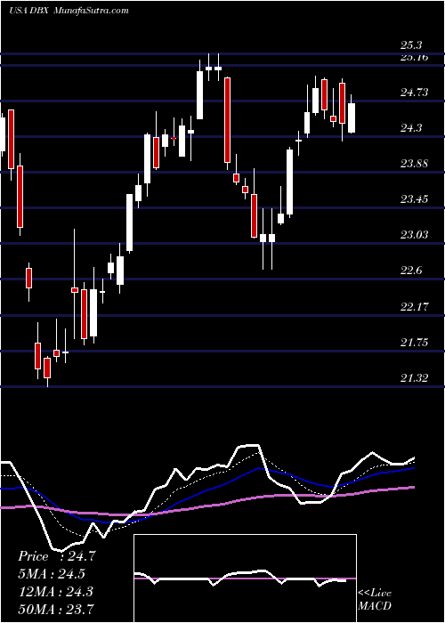Click the 23.45 price axis label
The height and width of the screenshot is (623, 445).
[x=415, y=199]
